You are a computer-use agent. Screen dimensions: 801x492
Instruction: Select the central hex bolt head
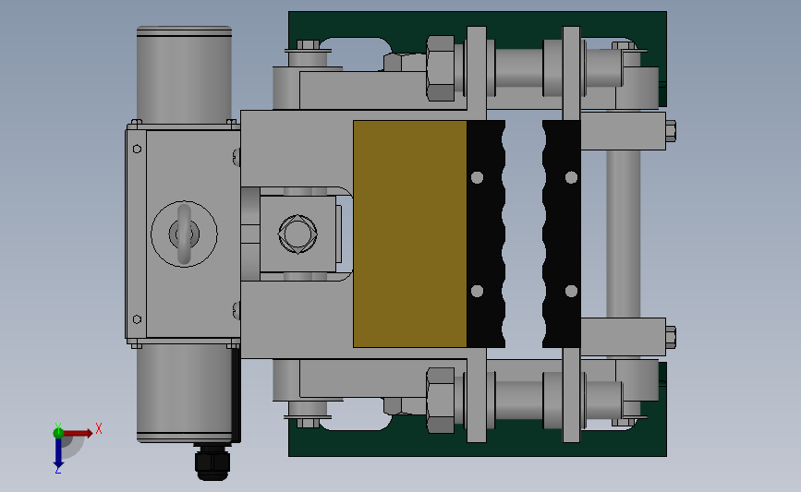pos(297,234)
